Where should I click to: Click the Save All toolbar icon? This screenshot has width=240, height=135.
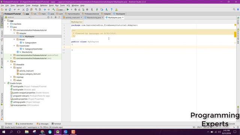click(x=6, y=9)
